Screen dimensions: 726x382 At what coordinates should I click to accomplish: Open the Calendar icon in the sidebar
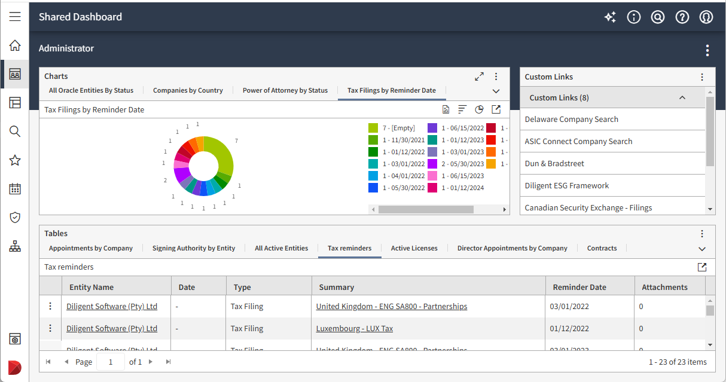[15, 189]
